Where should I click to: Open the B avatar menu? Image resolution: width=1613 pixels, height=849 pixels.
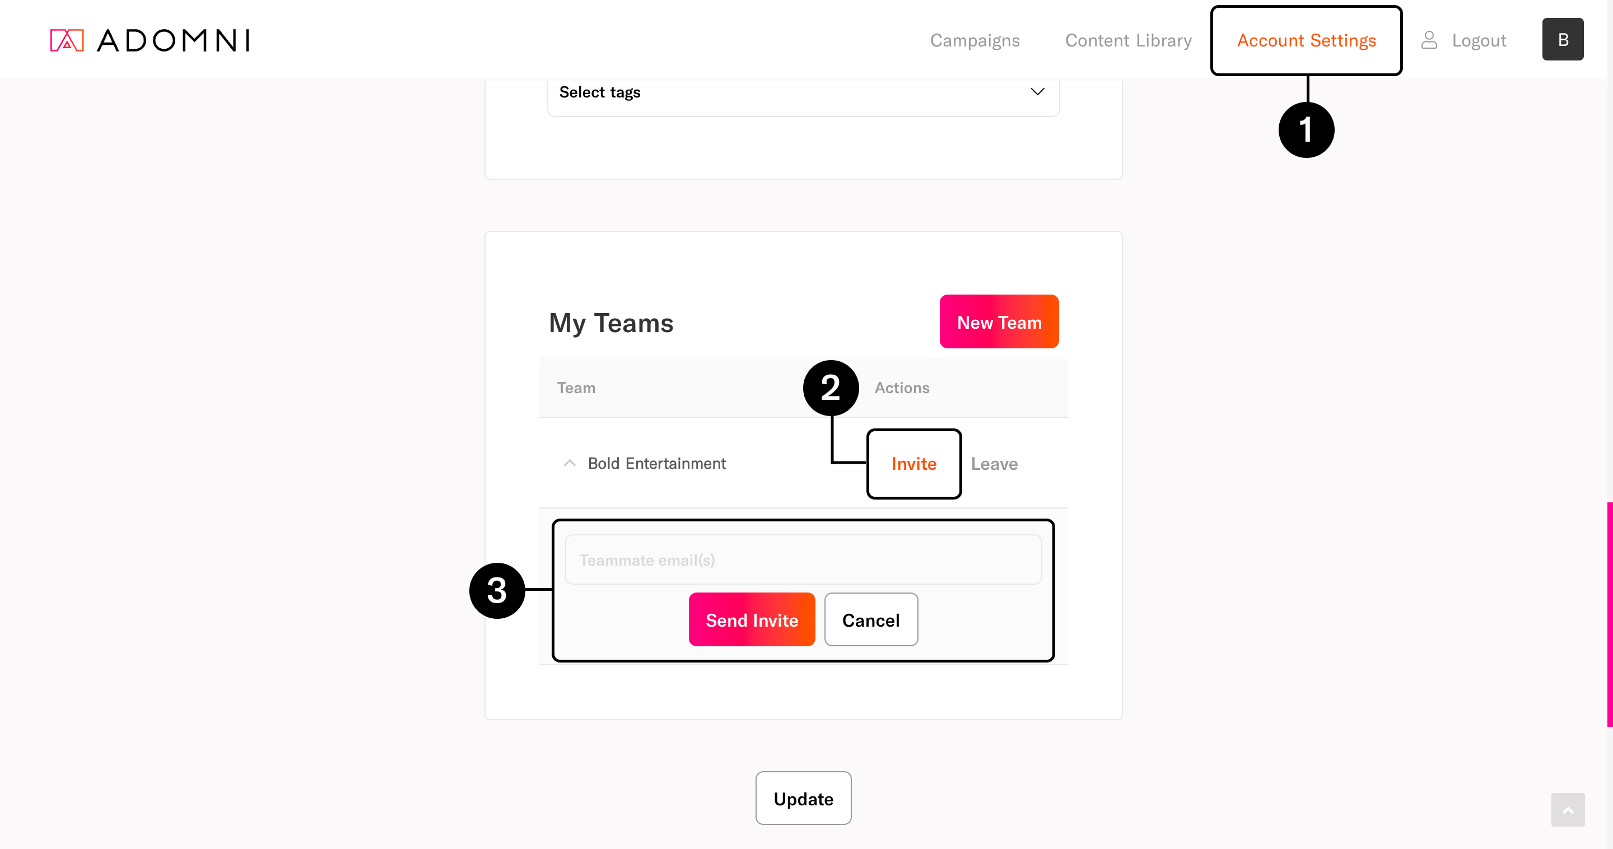pyautogui.click(x=1562, y=39)
